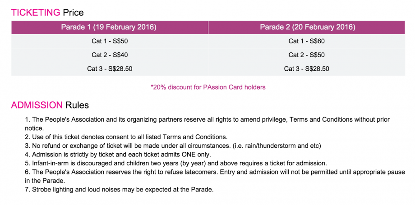Click the Parade 1 Cat 1 - S$50 cell
The height and width of the screenshot is (205, 415).
point(109,41)
